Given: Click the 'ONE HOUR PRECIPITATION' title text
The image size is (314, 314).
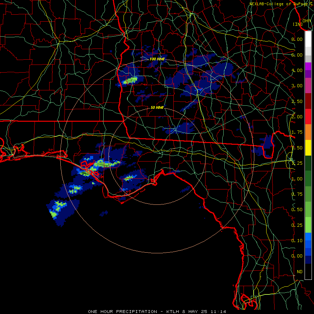Looking at the screenshot, I should pos(122,312).
